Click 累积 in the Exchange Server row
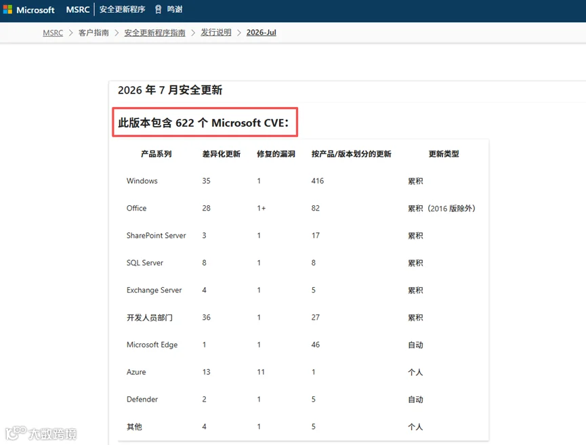 click(415, 291)
